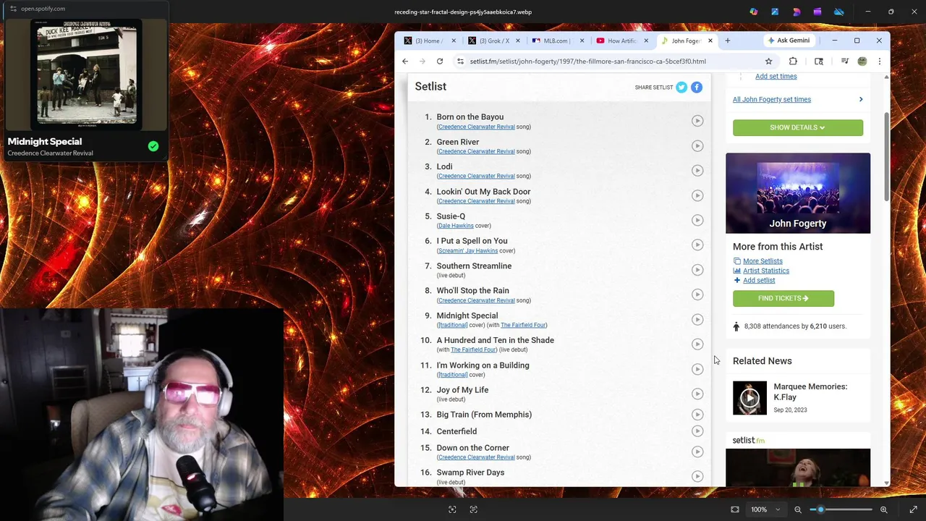Viewport: 926px width, 521px height.
Task: Click the scan text icon in Photos bottom bar
Action: 474,509
